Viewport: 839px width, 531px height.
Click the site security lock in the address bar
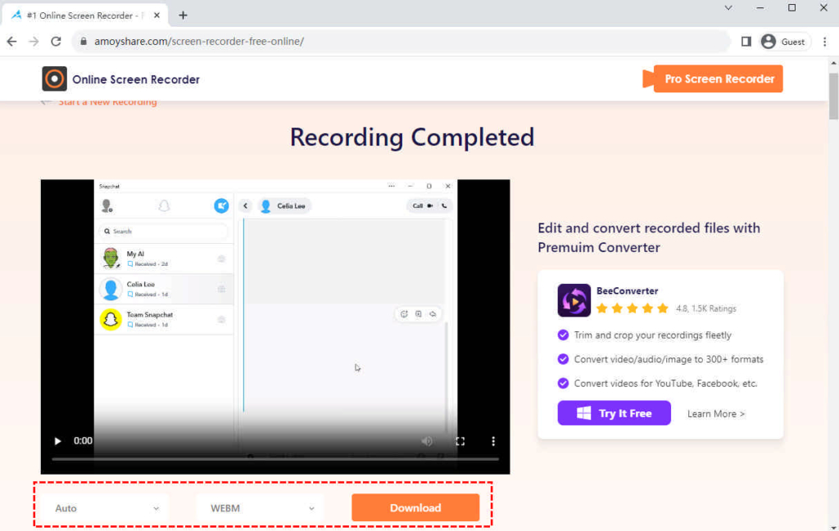click(x=82, y=40)
